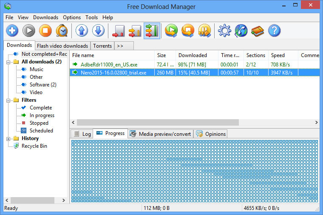
Task: Click the orange circular stop arrow icon
Action: (188, 31)
